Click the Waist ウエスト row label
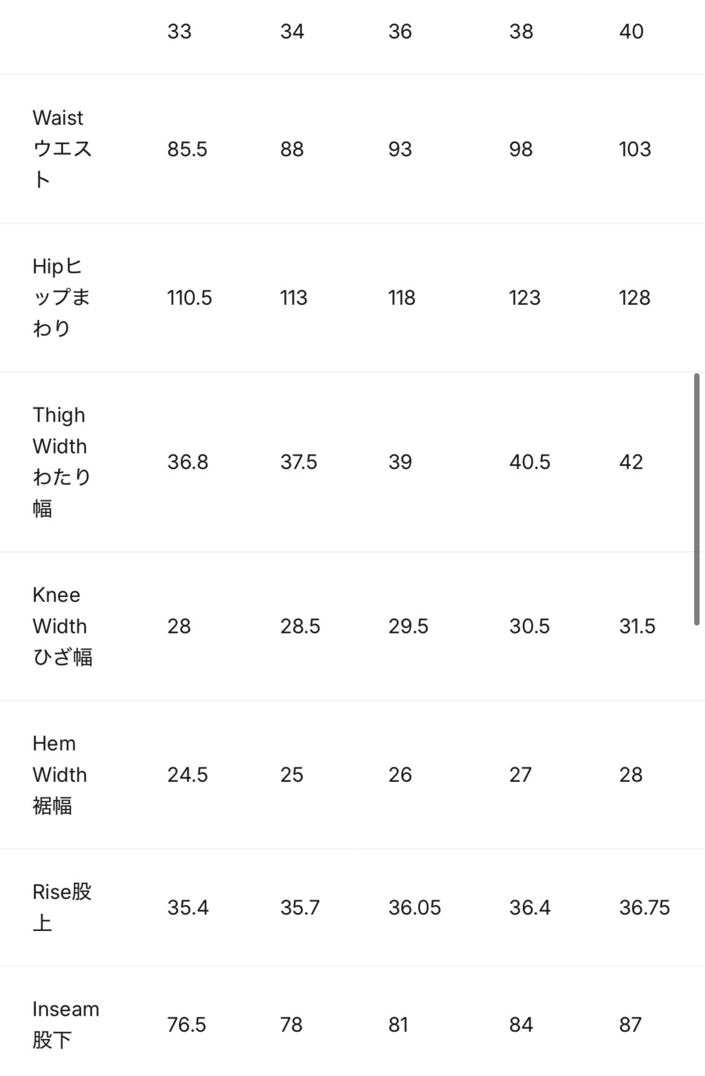 point(62,149)
